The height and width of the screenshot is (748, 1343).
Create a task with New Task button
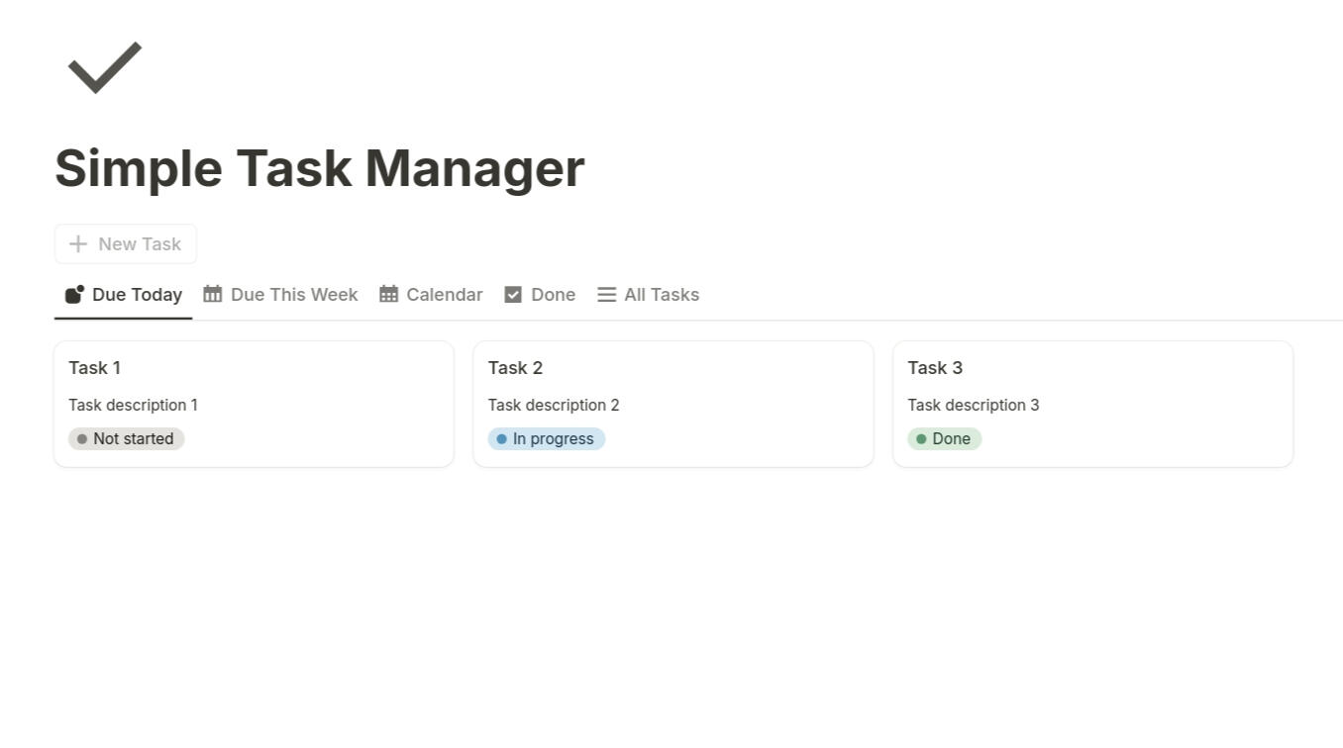pyautogui.click(x=126, y=243)
